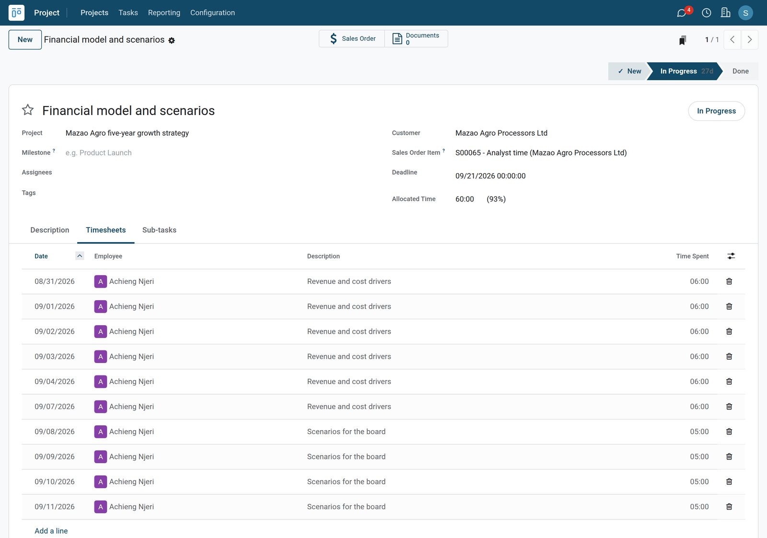The height and width of the screenshot is (538, 767).
Task: Go to the next record arrow
Action: 750,40
